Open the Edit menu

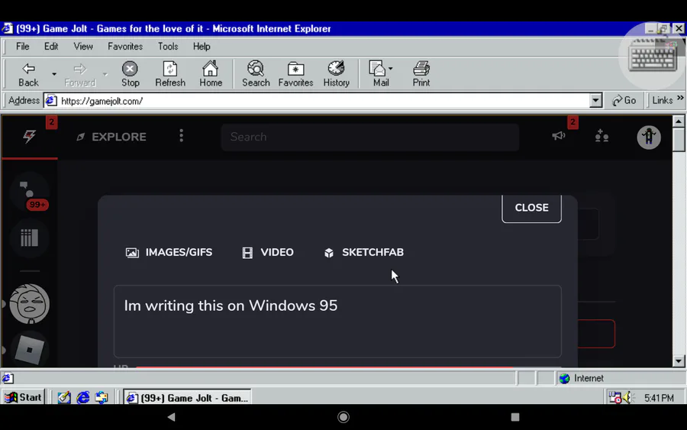[51, 47]
